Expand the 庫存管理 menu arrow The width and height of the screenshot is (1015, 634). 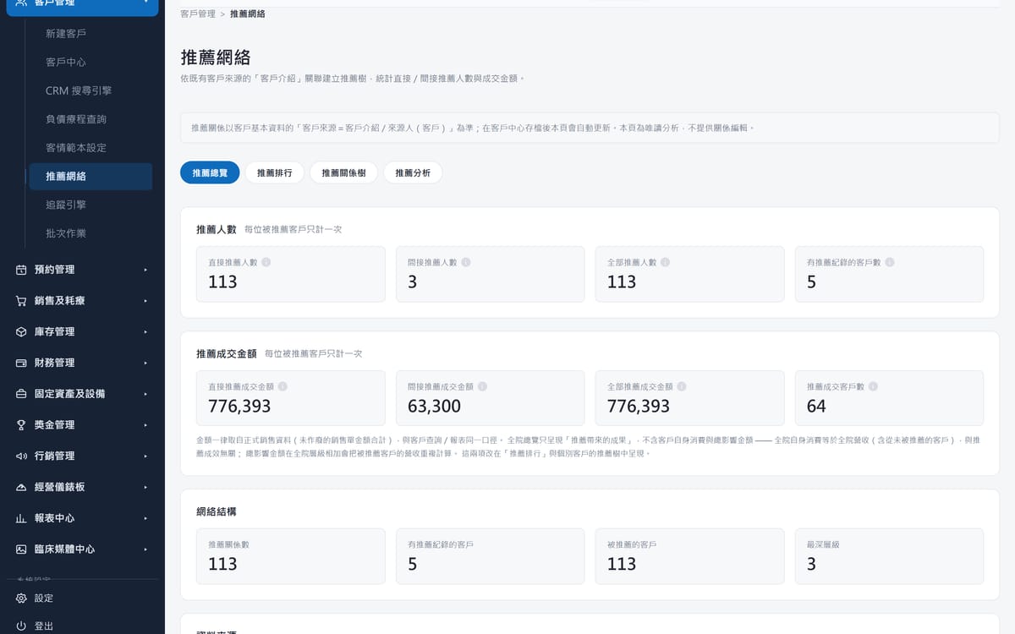[x=145, y=331]
